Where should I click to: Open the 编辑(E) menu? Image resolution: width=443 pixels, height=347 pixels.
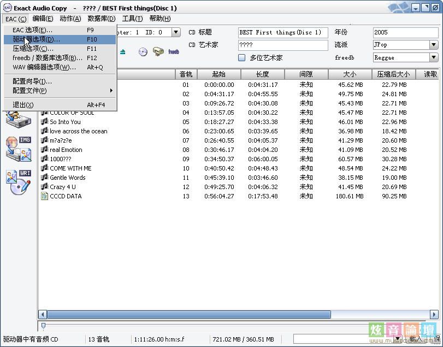(x=43, y=19)
